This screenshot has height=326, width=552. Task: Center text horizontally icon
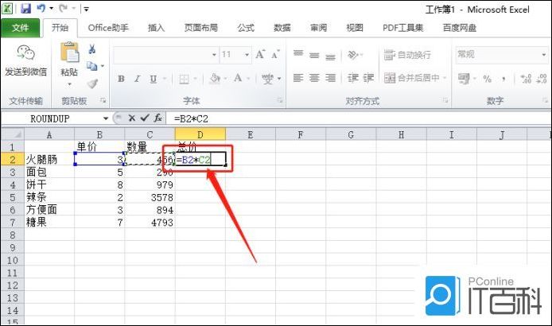314,78
